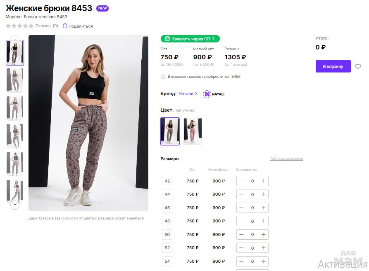Add product to wishlist heart icon
Image resolution: width=369 pixels, height=271 pixels.
click(x=358, y=67)
